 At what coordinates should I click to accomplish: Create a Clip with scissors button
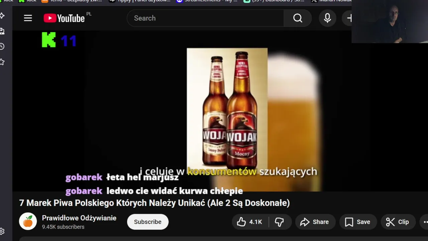click(x=397, y=222)
